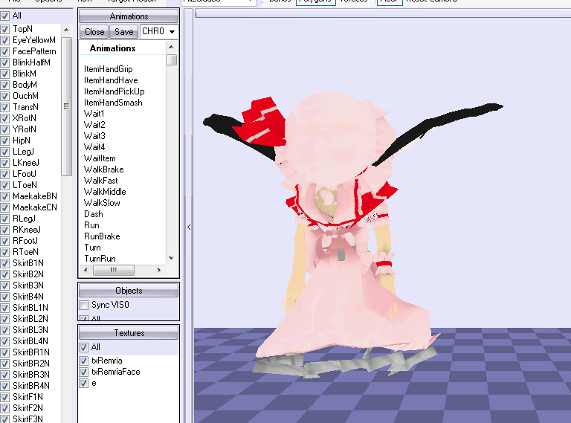Uncheck the EyeYellowM bone checkbox
The height and width of the screenshot is (423, 571).
(x=4, y=40)
